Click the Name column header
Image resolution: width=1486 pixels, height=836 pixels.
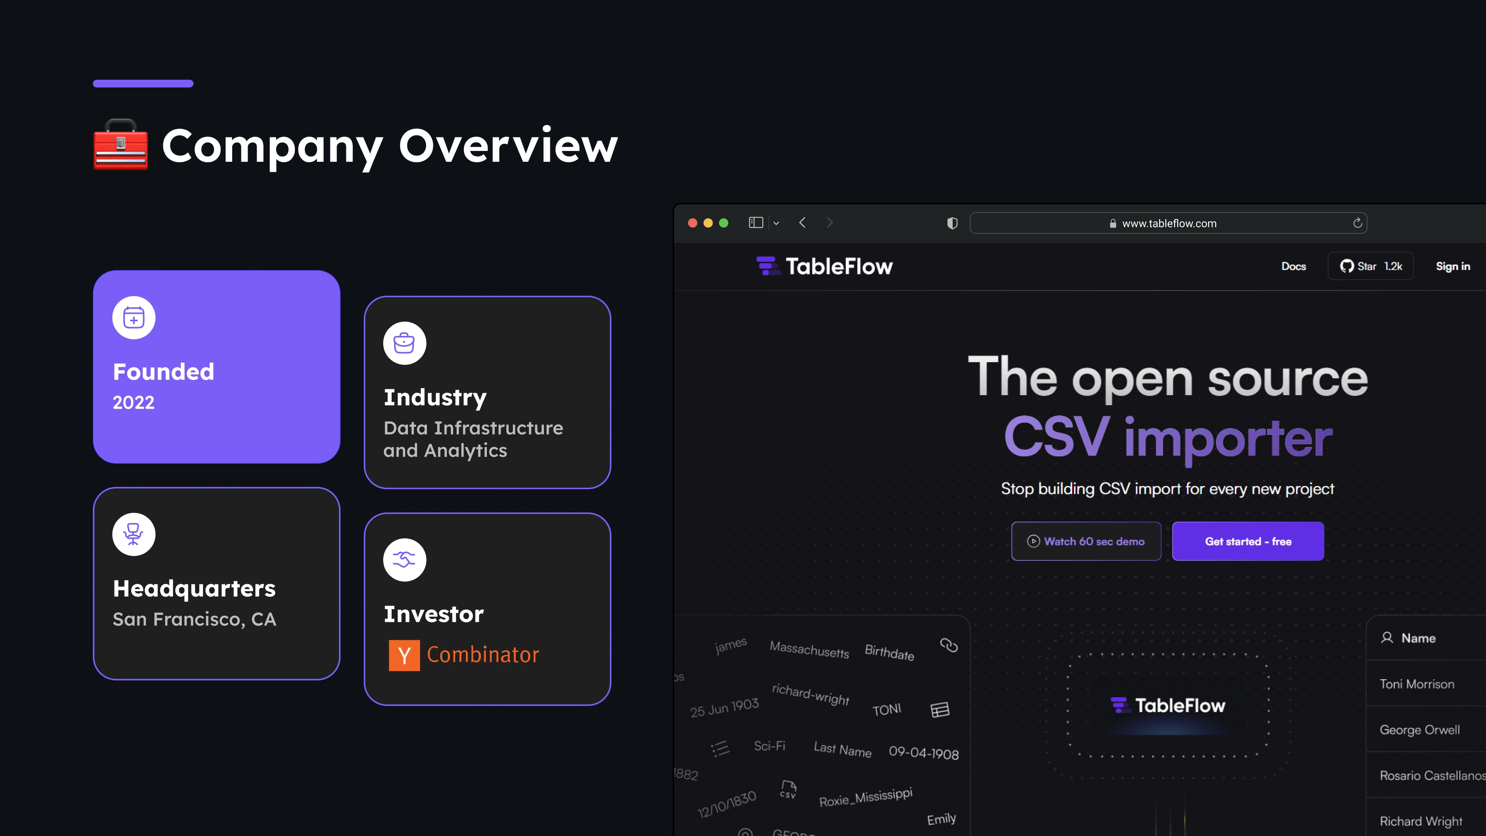point(1426,637)
